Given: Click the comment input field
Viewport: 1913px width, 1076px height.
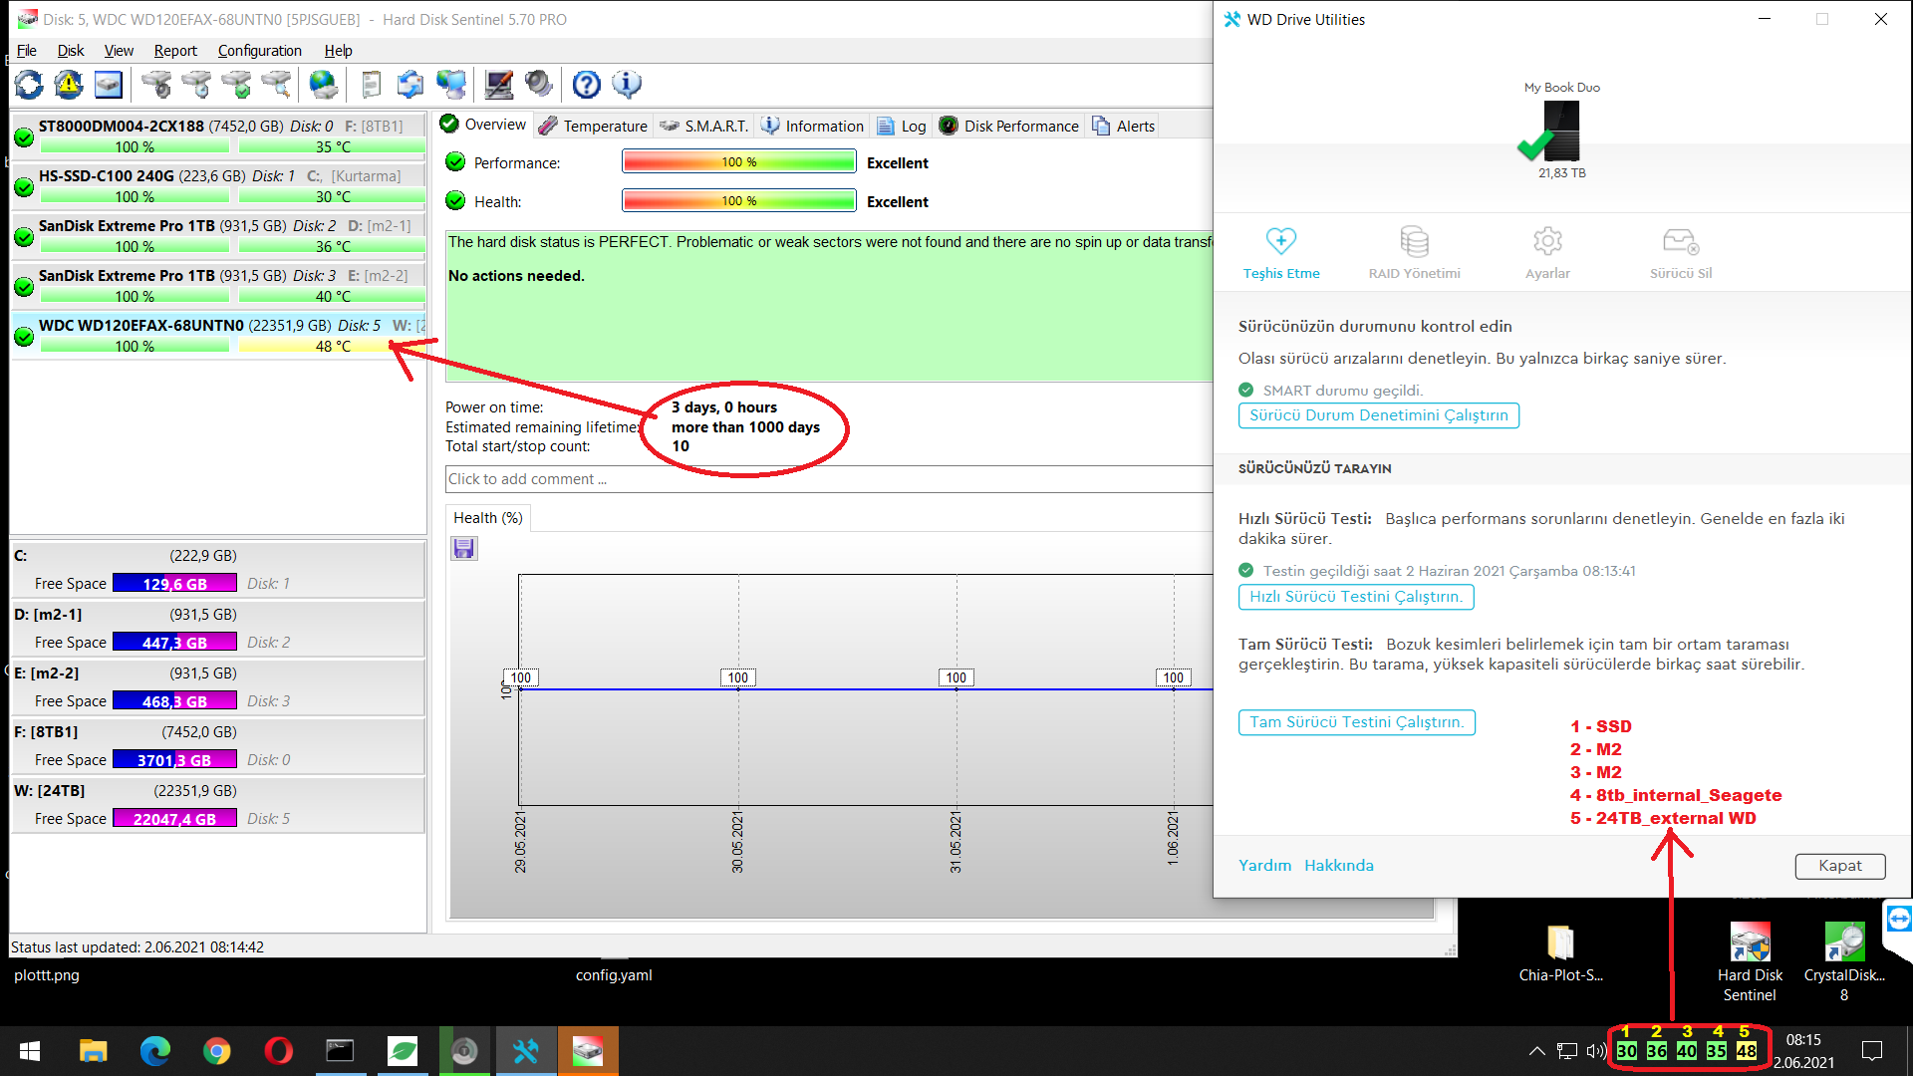Looking at the screenshot, I should coord(827,479).
